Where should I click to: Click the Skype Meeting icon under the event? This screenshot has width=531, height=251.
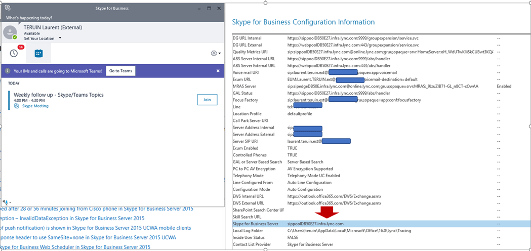(x=17, y=106)
